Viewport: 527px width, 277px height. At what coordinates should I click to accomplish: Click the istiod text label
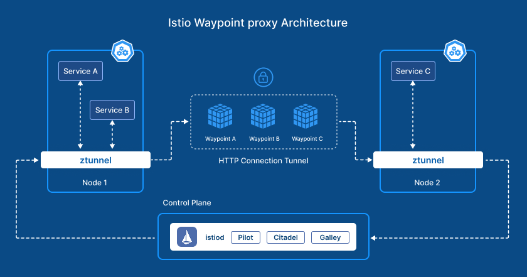[215, 237]
